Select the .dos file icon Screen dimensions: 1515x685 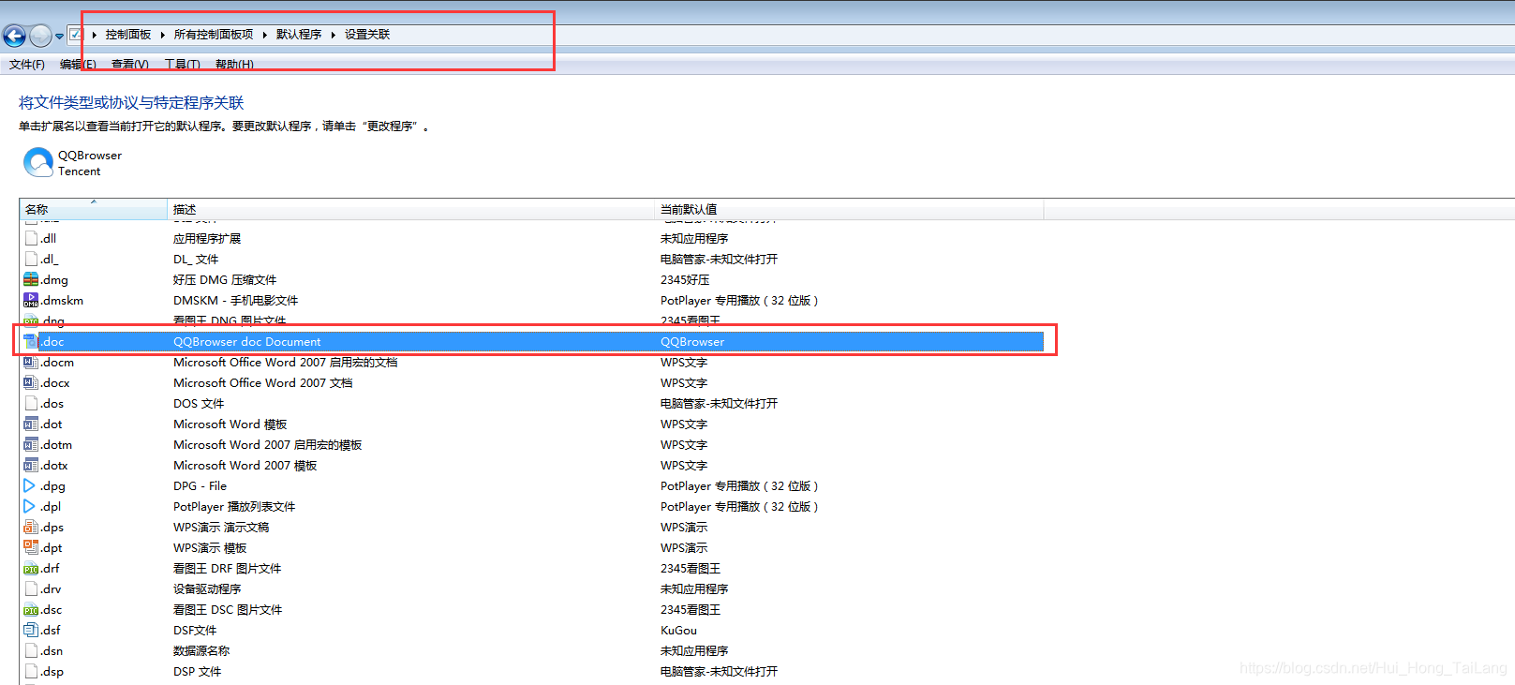tap(31, 403)
